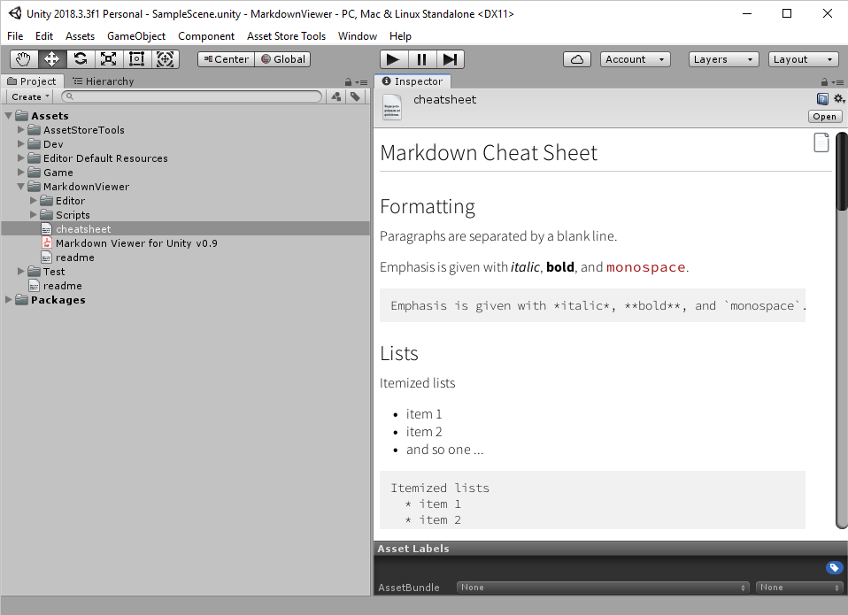Select the Scale tool
The image size is (848, 615).
(108, 59)
